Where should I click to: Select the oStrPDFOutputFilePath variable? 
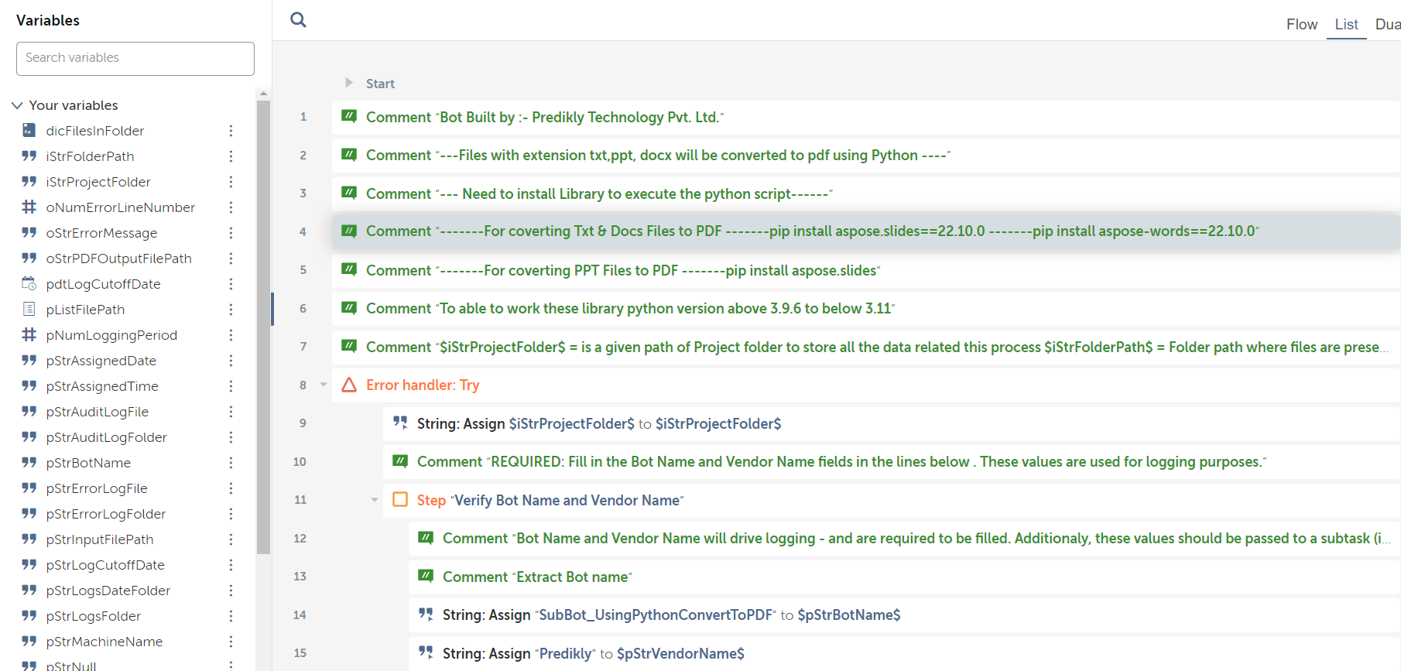pyautogui.click(x=118, y=258)
